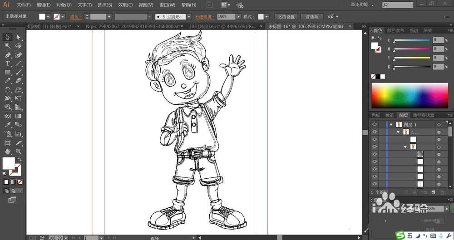
Task: Select the Line Segment tool
Action: [x=18, y=64]
